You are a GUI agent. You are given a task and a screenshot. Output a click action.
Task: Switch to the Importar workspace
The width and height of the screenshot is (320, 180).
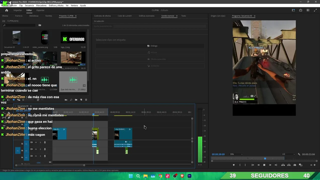point(18,10)
